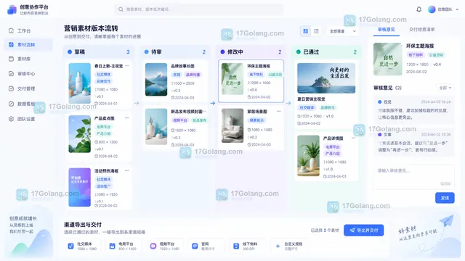The image size is (465, 261).
Task: Click the 场景展示 tag on 家居场景图 card
Action: tap(256, 120)
